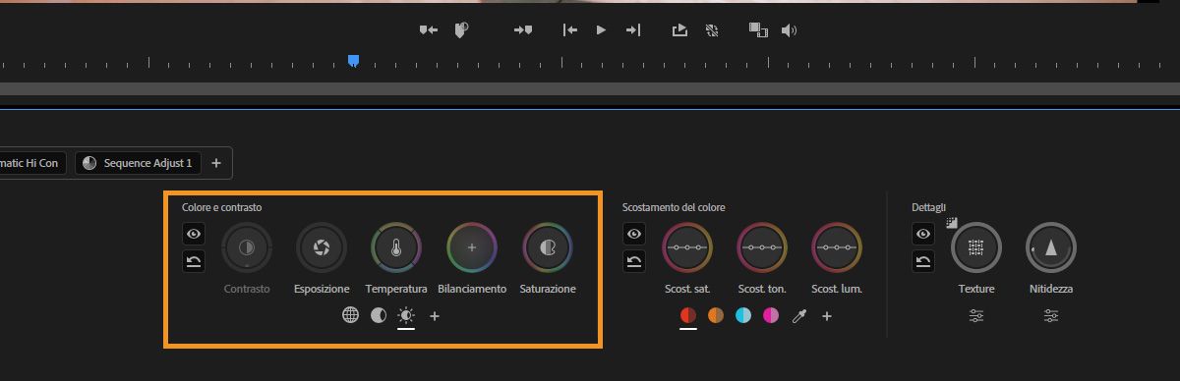Reset the Scostamento del colore section
This screenshot has height=381, width=1180.
(634, 260)
